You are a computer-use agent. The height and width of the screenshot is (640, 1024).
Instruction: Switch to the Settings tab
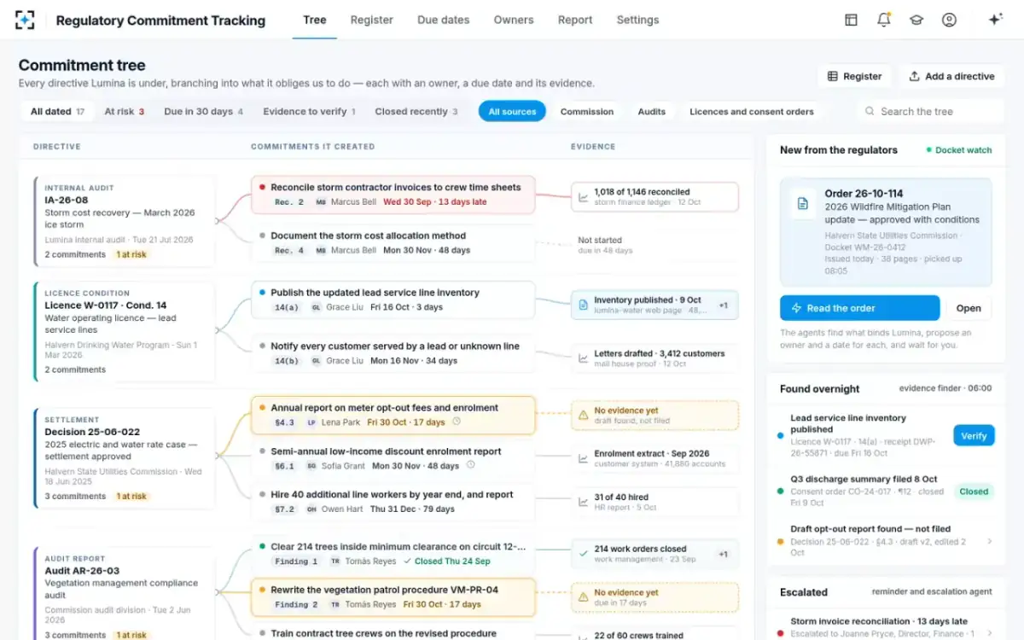(x=637, y=20)
